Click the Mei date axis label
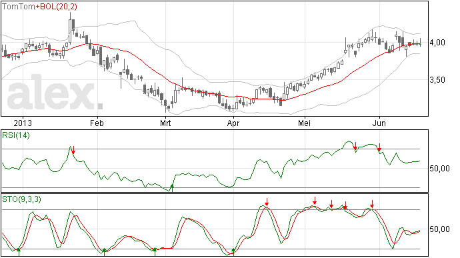This screenshot has height=258, width=460. pyautogui.click(x=305, y=123)
